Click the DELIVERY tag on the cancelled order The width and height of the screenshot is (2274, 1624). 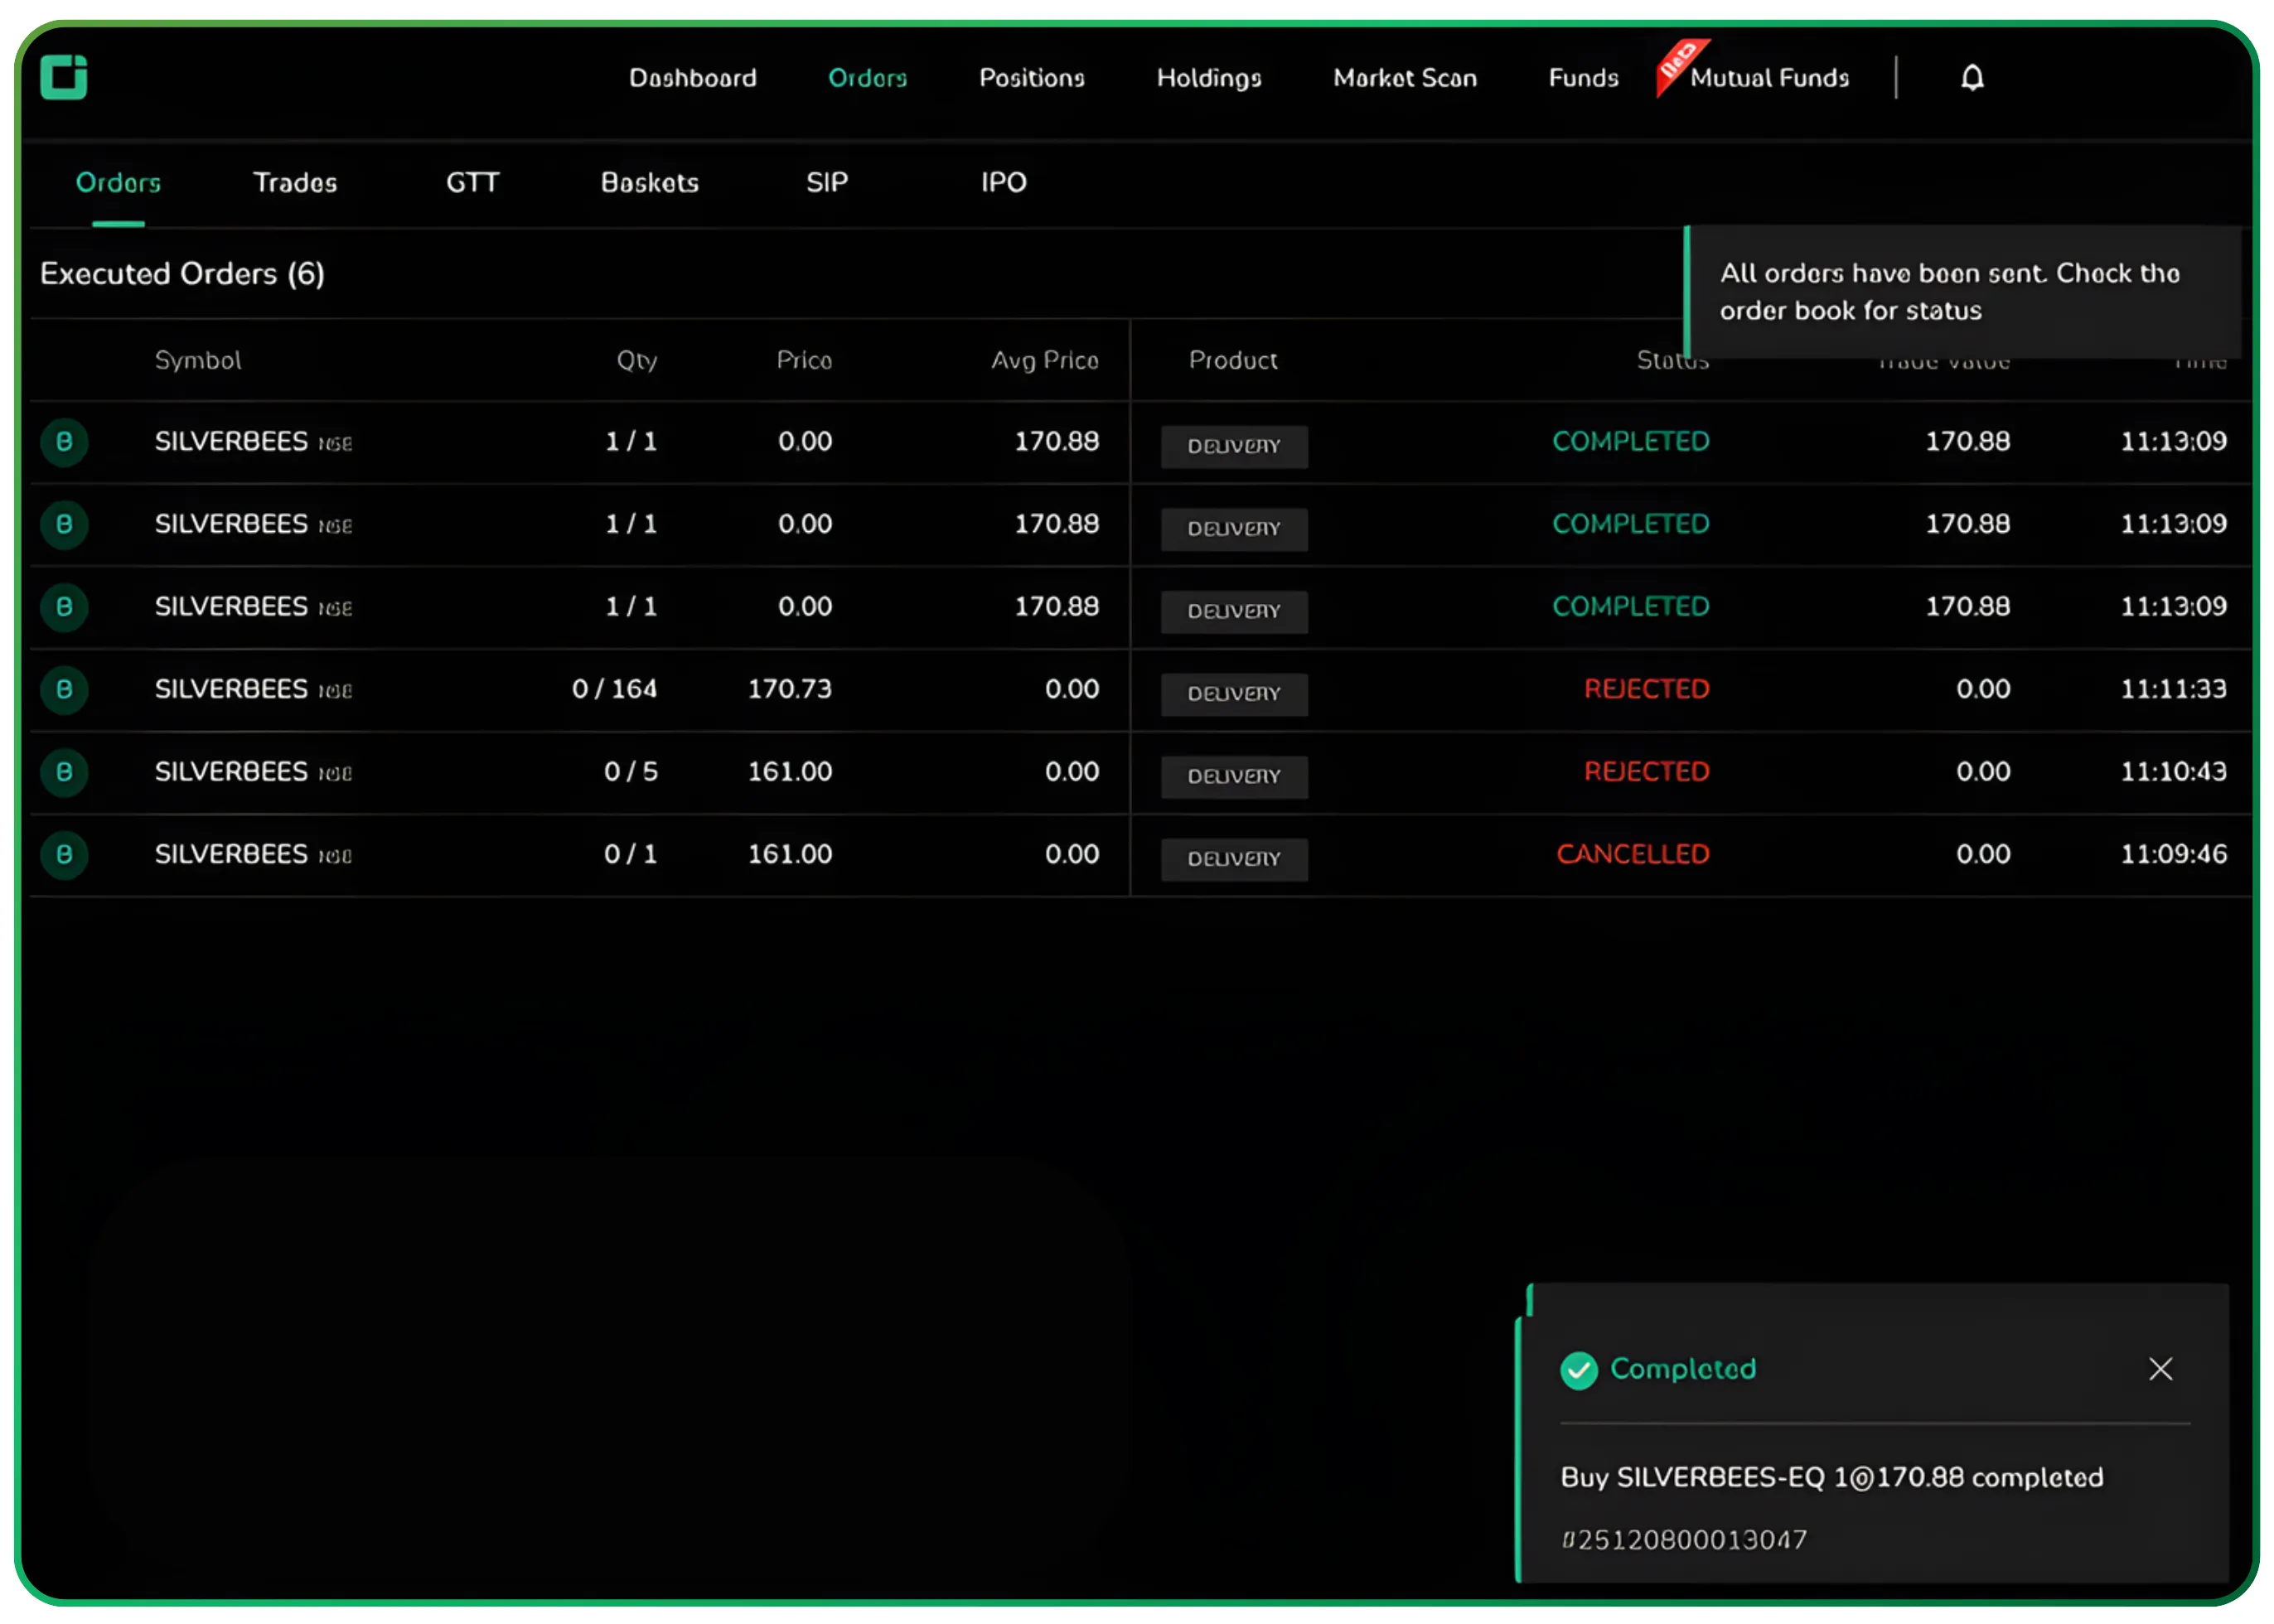point(1233,858)
